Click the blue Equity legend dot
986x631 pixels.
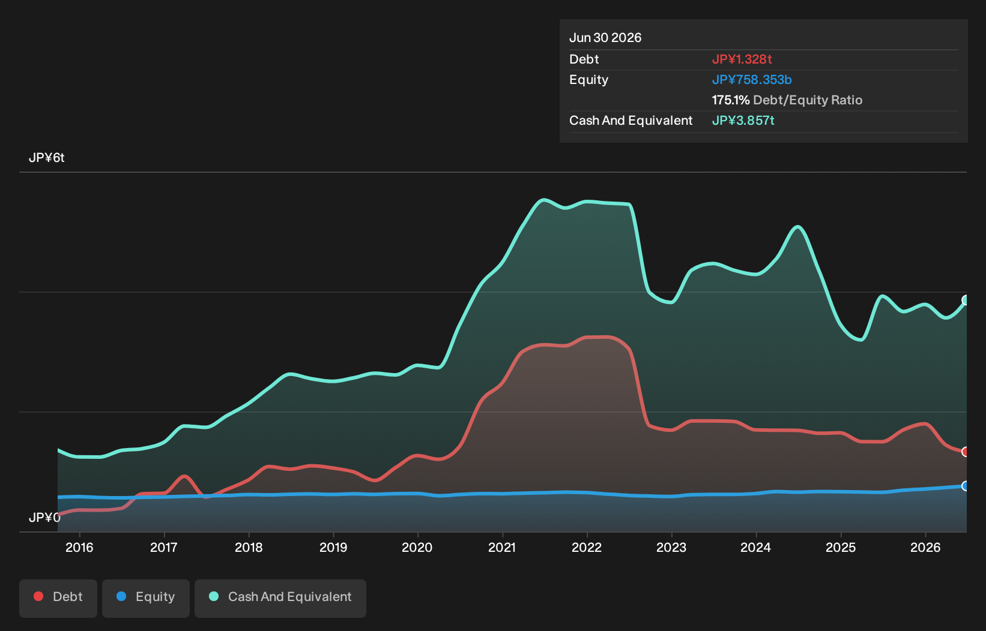[x=121, y=596]
